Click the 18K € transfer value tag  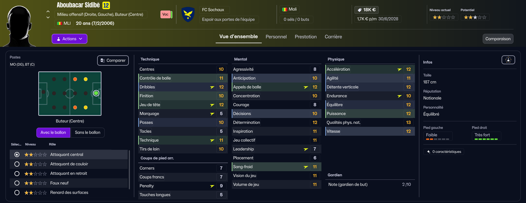[366, 10]
